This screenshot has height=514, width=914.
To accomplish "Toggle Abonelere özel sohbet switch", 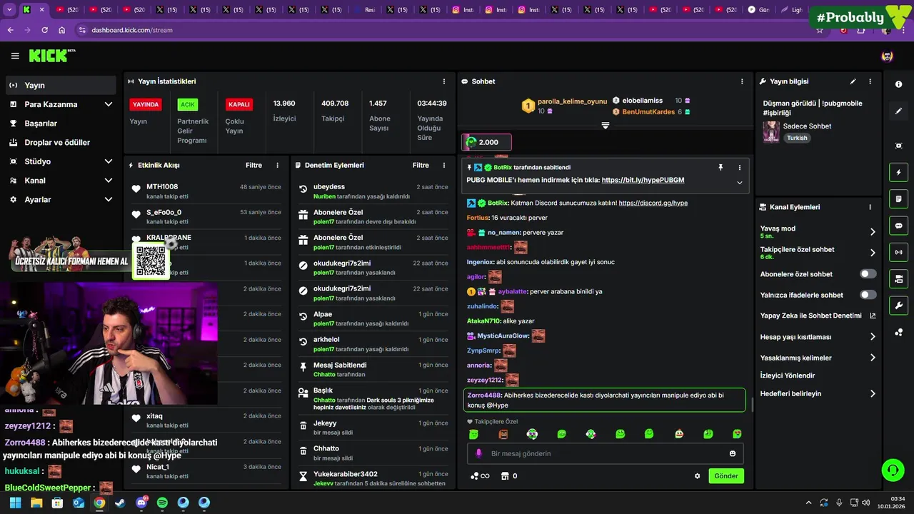I will pos(868,273).
